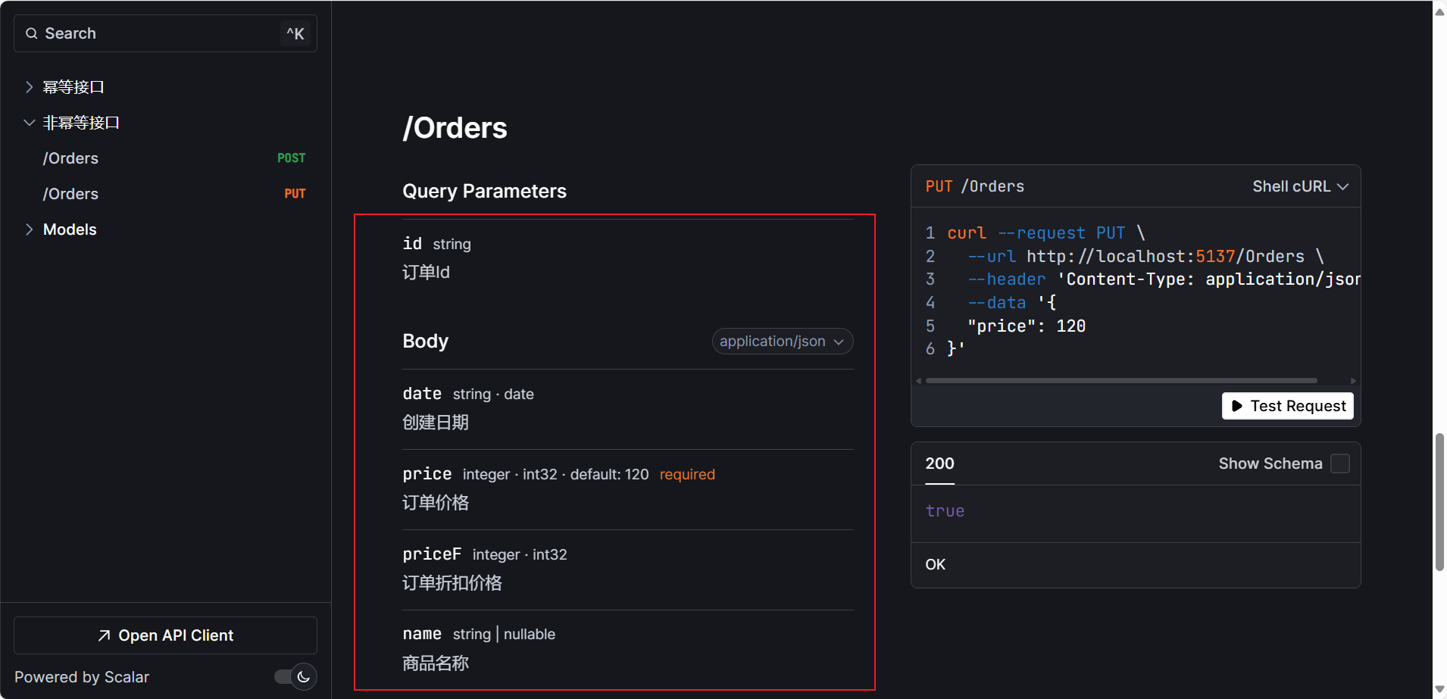
Task: Open the Shell cURL language dropdown
Action: click(1299, 186)
